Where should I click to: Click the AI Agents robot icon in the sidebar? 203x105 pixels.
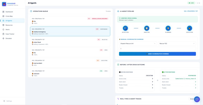[x=3, y=21]
